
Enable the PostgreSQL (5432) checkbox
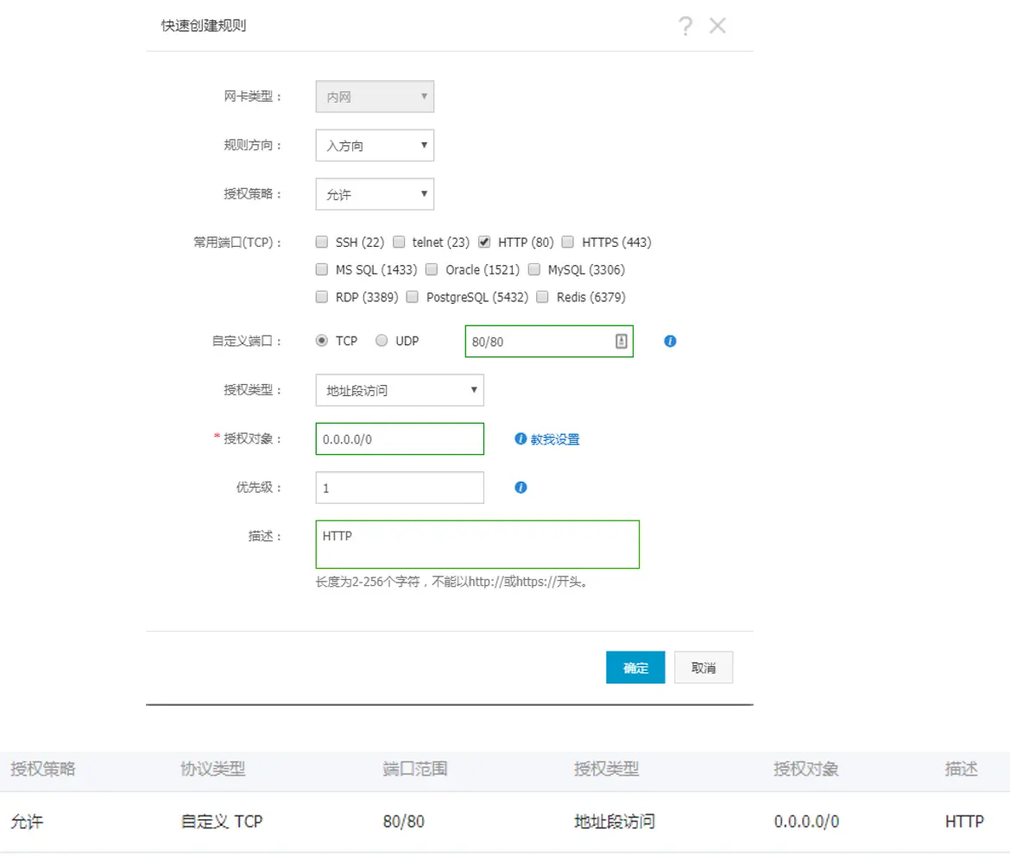412,297
